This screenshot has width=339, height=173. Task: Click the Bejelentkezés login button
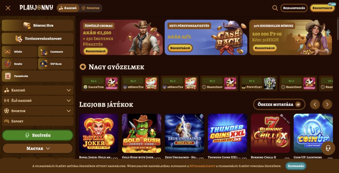click(x=294, y=8)
